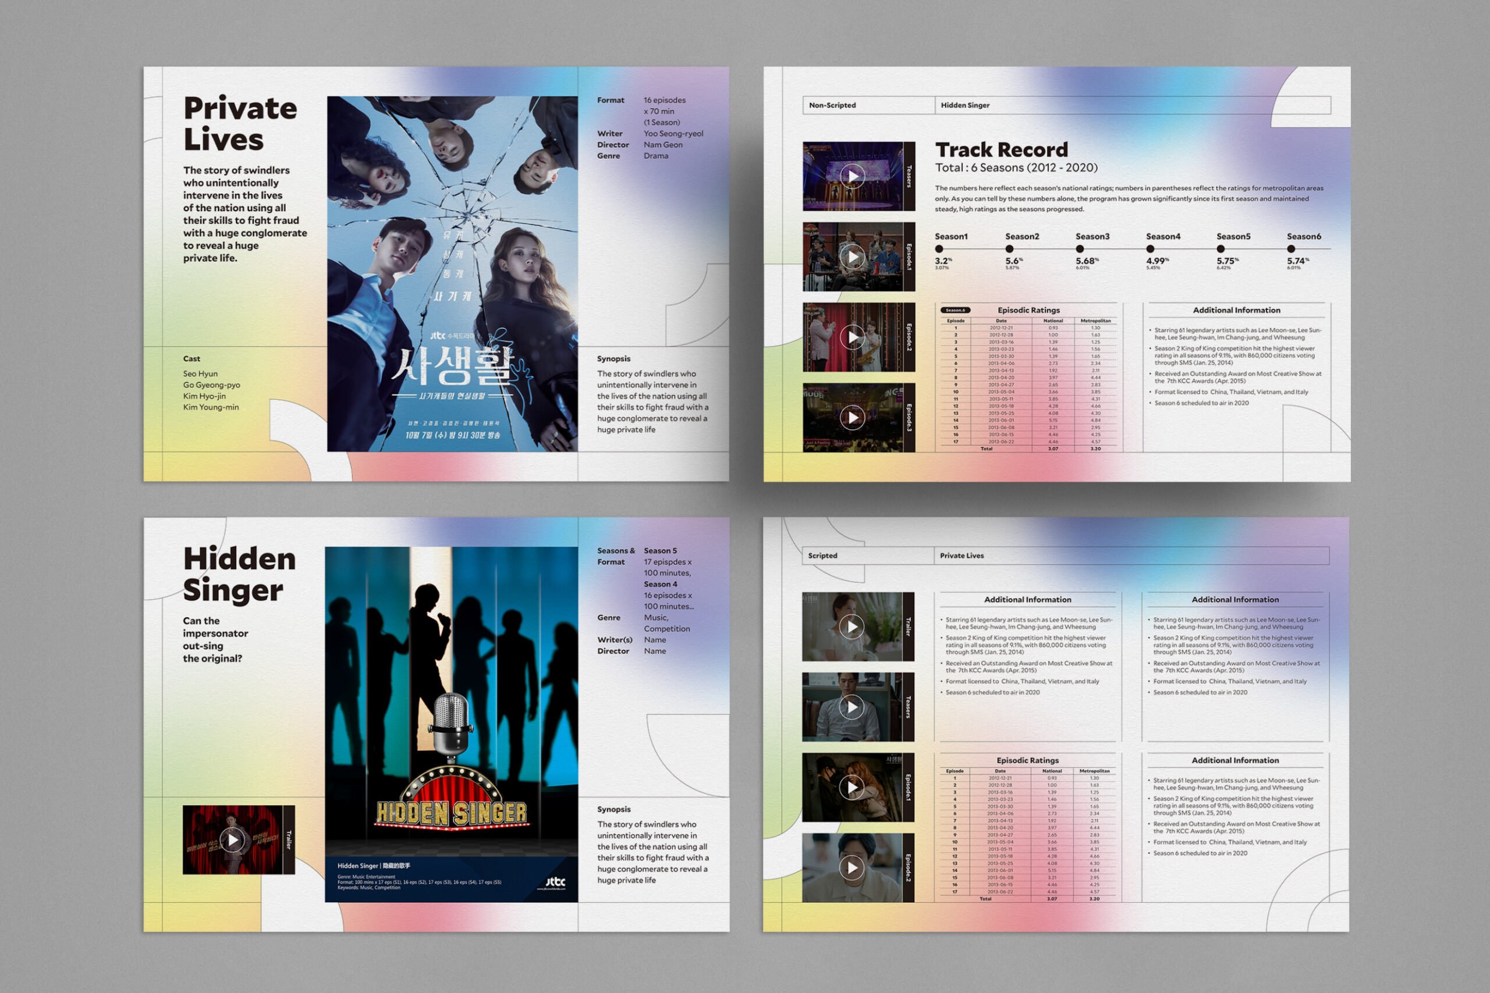Play Episode.1 video on the Scripted page
Image resolution: width=1490 pixels, height=993 pixels.
click(852, 787)
